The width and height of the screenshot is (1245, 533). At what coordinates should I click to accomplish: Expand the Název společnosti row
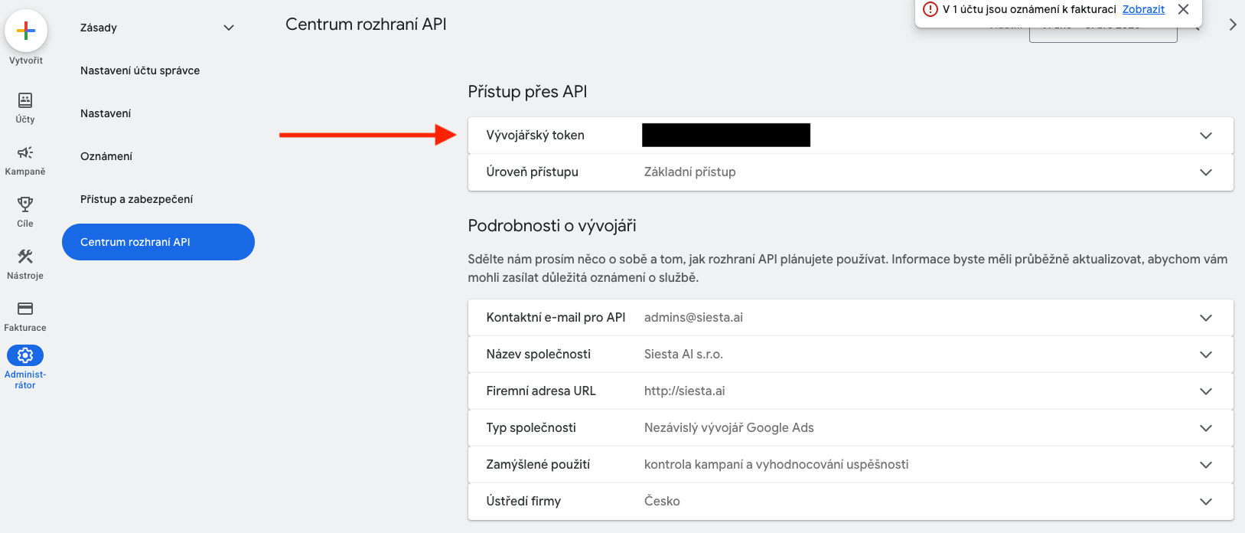coord(1205,355)
